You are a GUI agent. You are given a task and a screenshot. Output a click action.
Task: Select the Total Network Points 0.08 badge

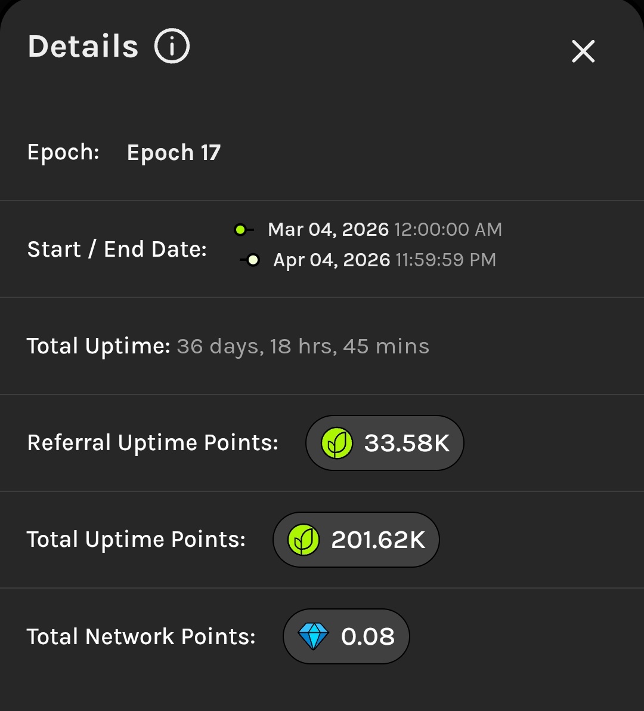pos(346,637)
